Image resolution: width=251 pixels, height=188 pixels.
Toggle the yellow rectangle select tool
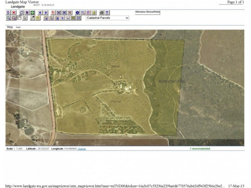pos(38,18)
